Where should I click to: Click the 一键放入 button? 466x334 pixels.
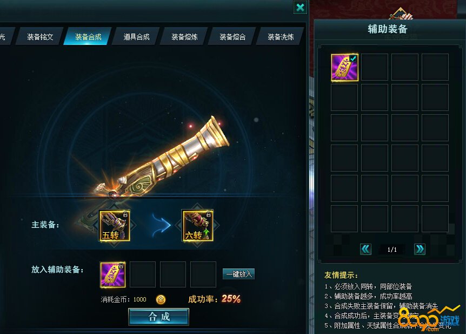click(x=238, y=274)
